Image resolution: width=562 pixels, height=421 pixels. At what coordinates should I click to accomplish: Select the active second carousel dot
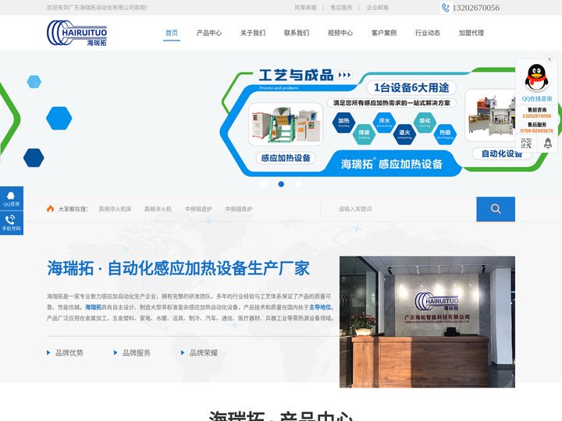281,184
